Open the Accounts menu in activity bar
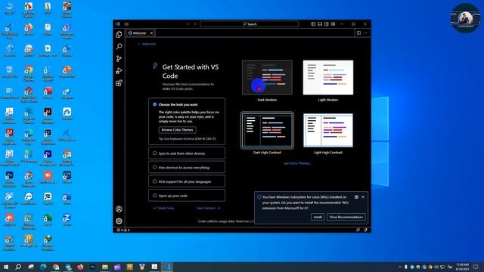Viewport: 484px width, 272px height. pyautogui.click(x=119, y=209)
